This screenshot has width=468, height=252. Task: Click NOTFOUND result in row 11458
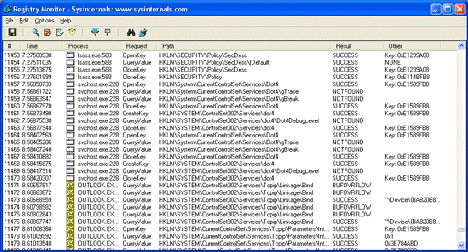[348, 92]
